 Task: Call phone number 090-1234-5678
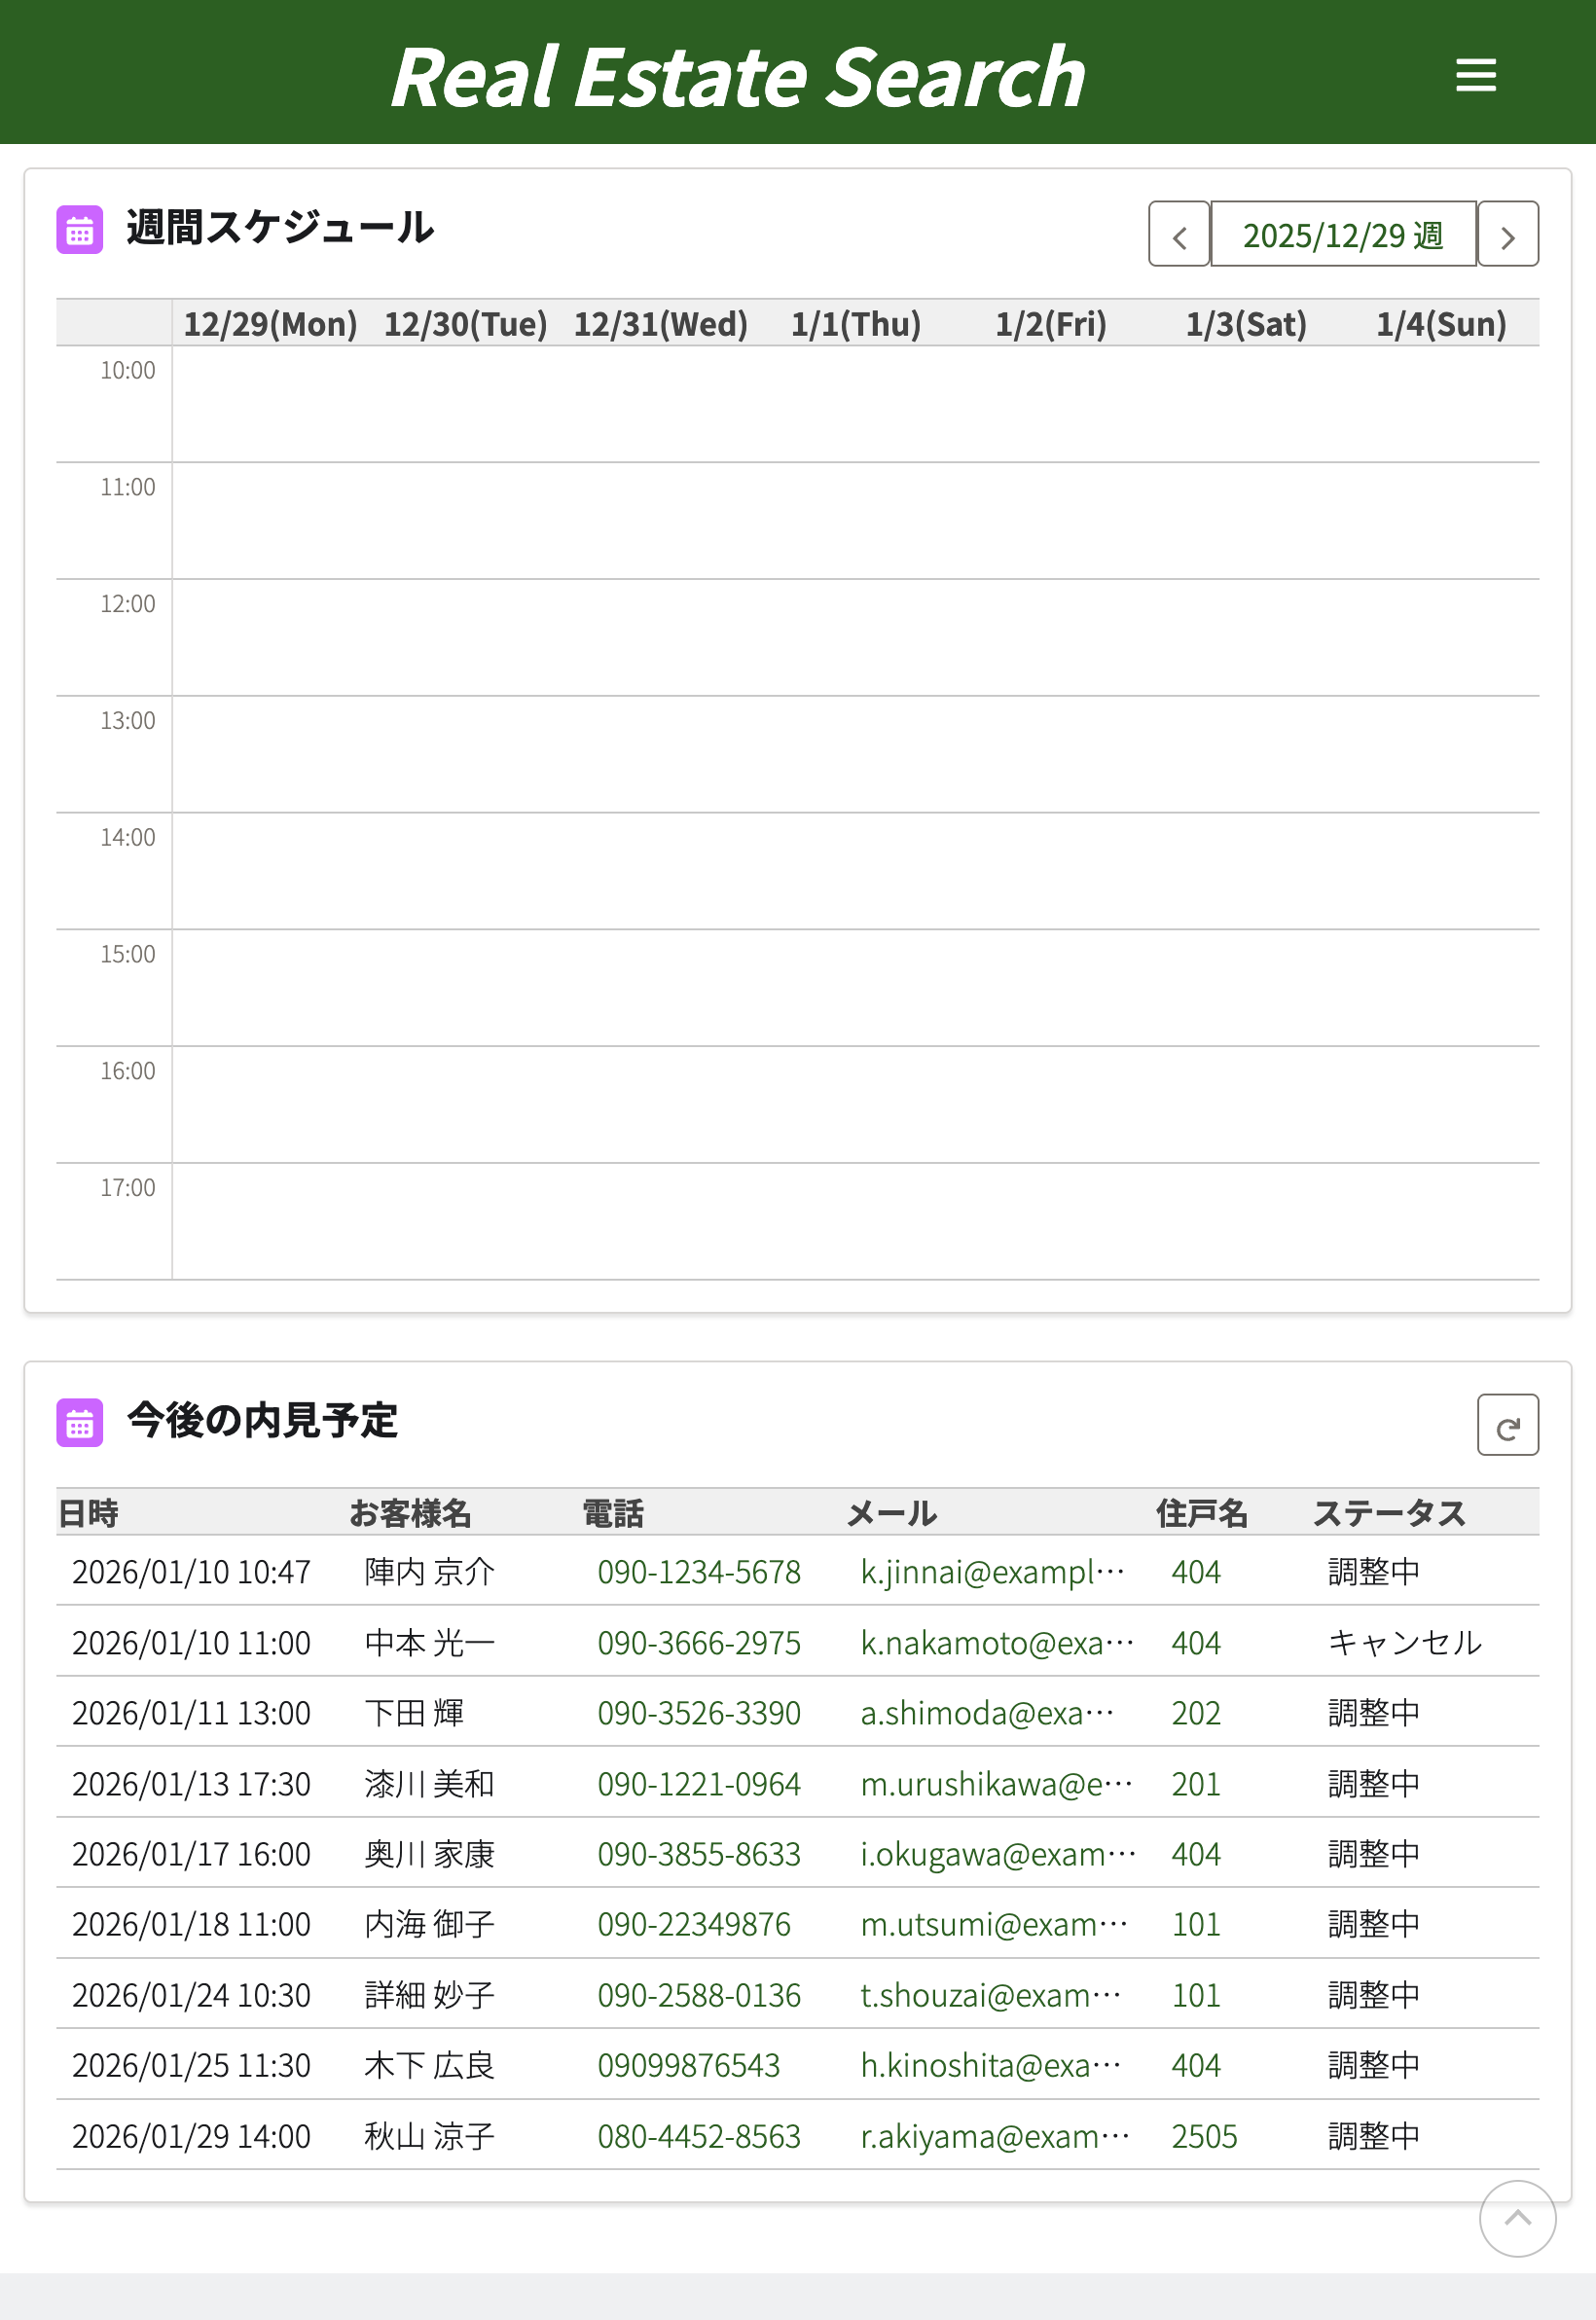click(699, 1572)
